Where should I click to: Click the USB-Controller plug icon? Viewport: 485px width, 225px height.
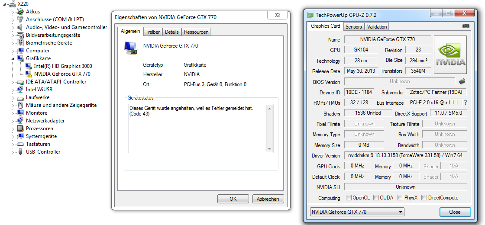(x=20, y=152)
